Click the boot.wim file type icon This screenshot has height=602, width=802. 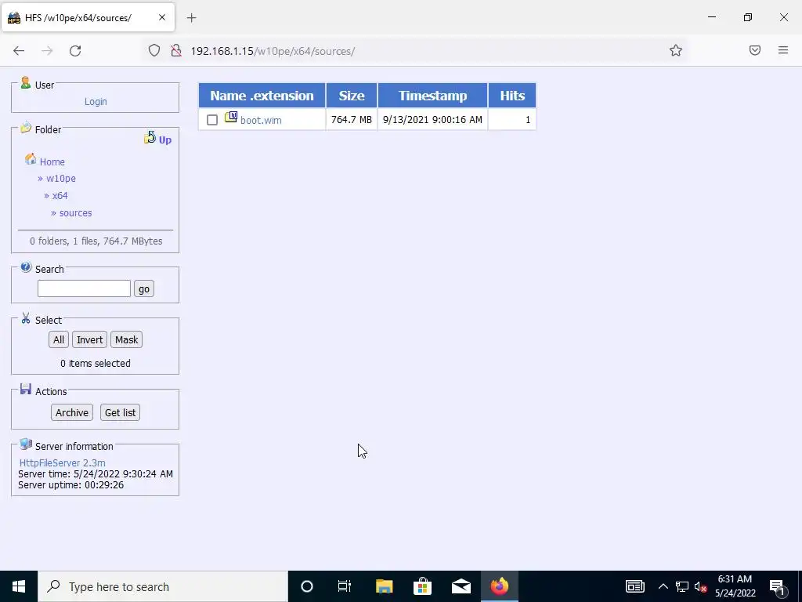(x=231, y=118)
